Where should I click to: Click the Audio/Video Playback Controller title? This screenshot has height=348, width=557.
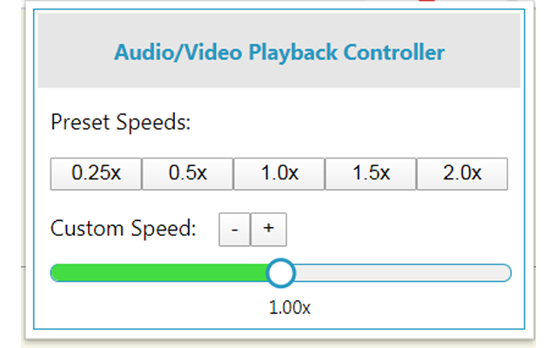[x=279, y=52]
